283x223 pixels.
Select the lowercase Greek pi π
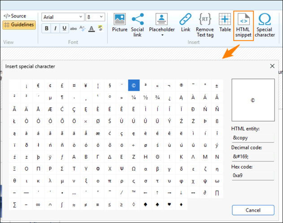(x=110, y=180)
